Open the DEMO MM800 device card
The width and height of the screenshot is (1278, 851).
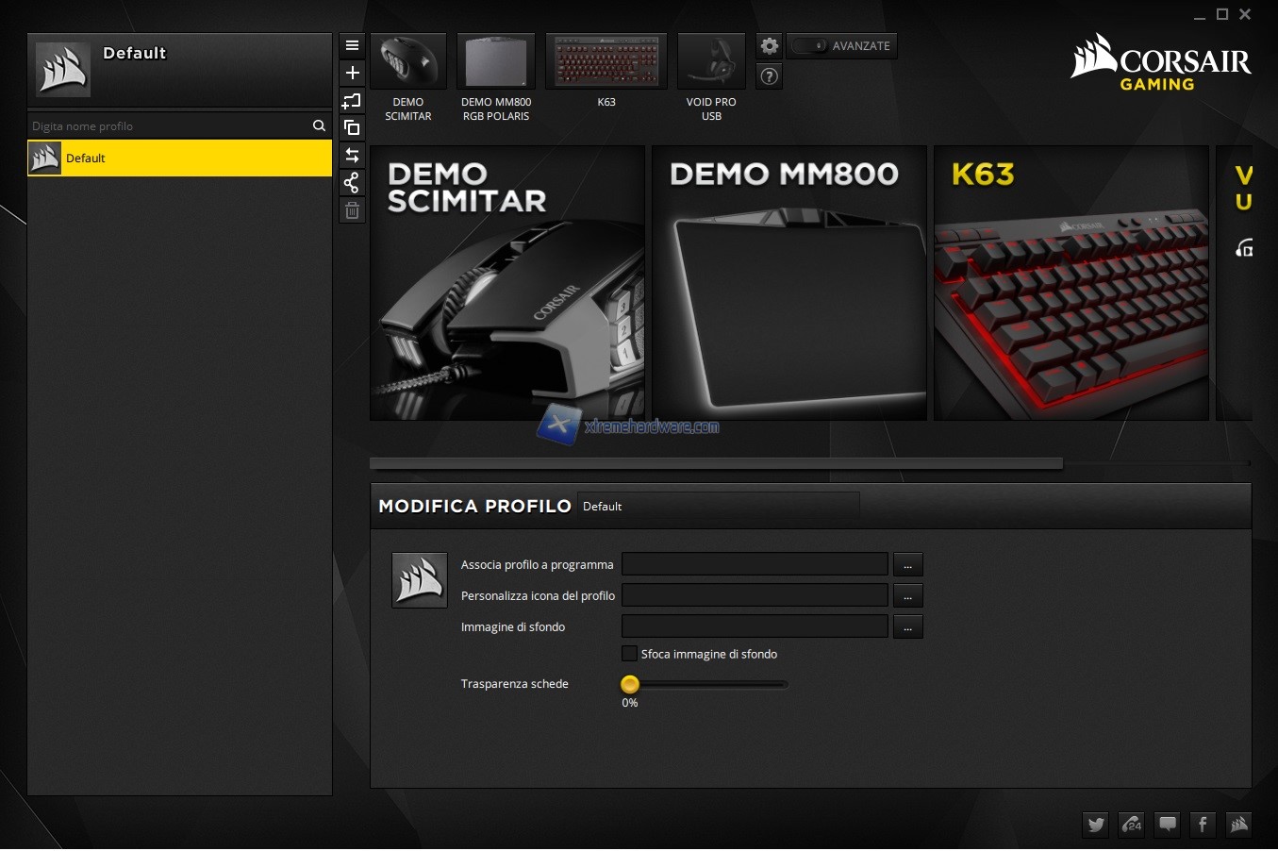pyautogui.click(x=788, y=283)
